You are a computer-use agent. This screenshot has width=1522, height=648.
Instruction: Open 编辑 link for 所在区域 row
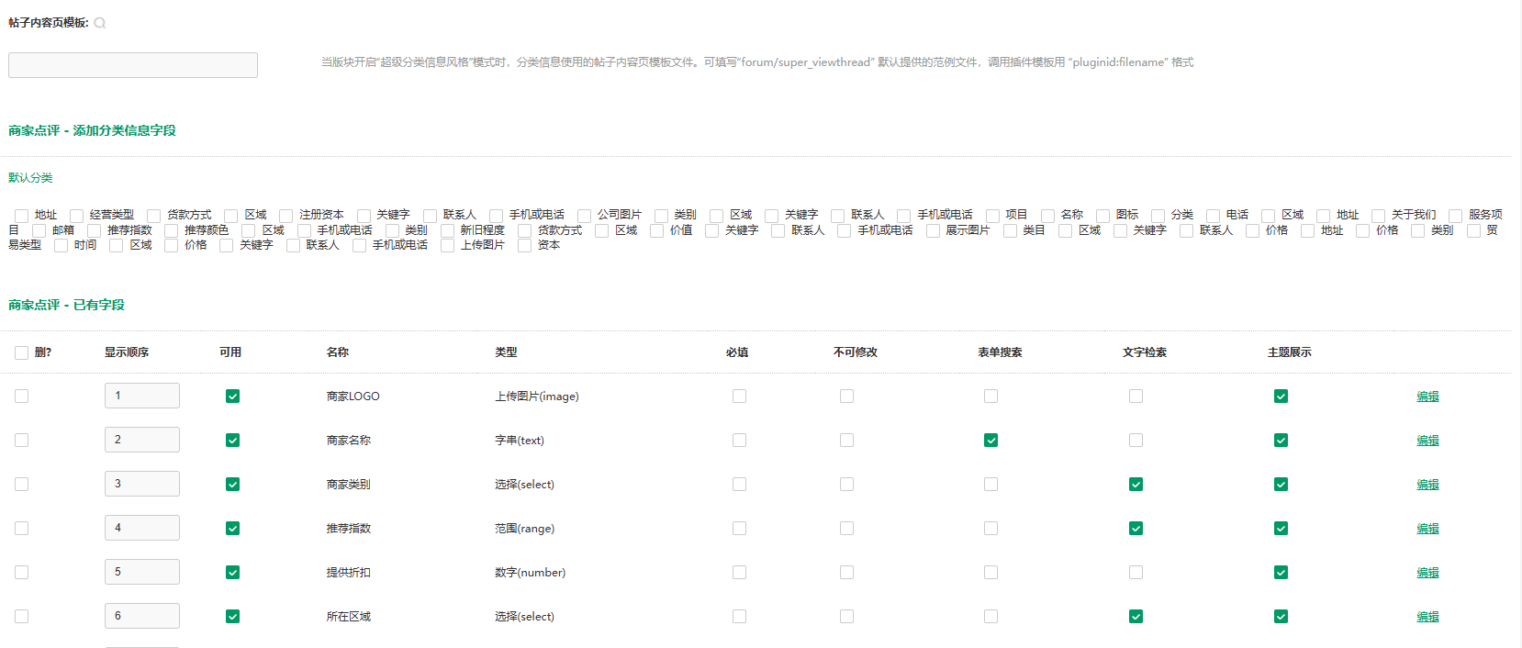[1427, 617]
